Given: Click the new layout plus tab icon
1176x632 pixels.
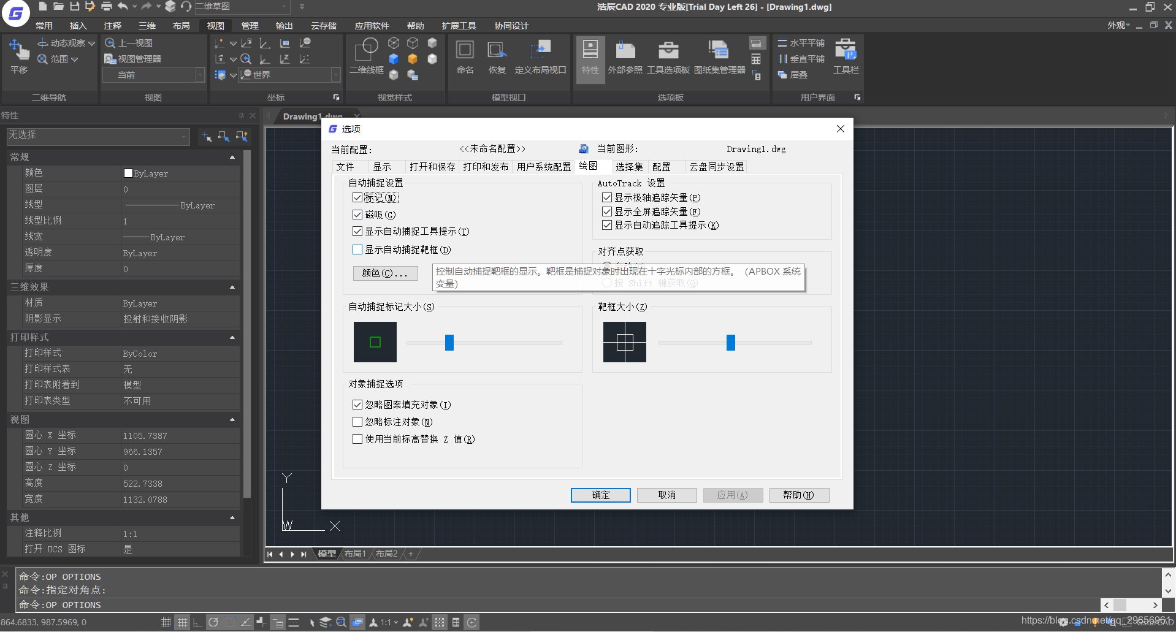Looking at the screenshot, I should coord(411,554).
